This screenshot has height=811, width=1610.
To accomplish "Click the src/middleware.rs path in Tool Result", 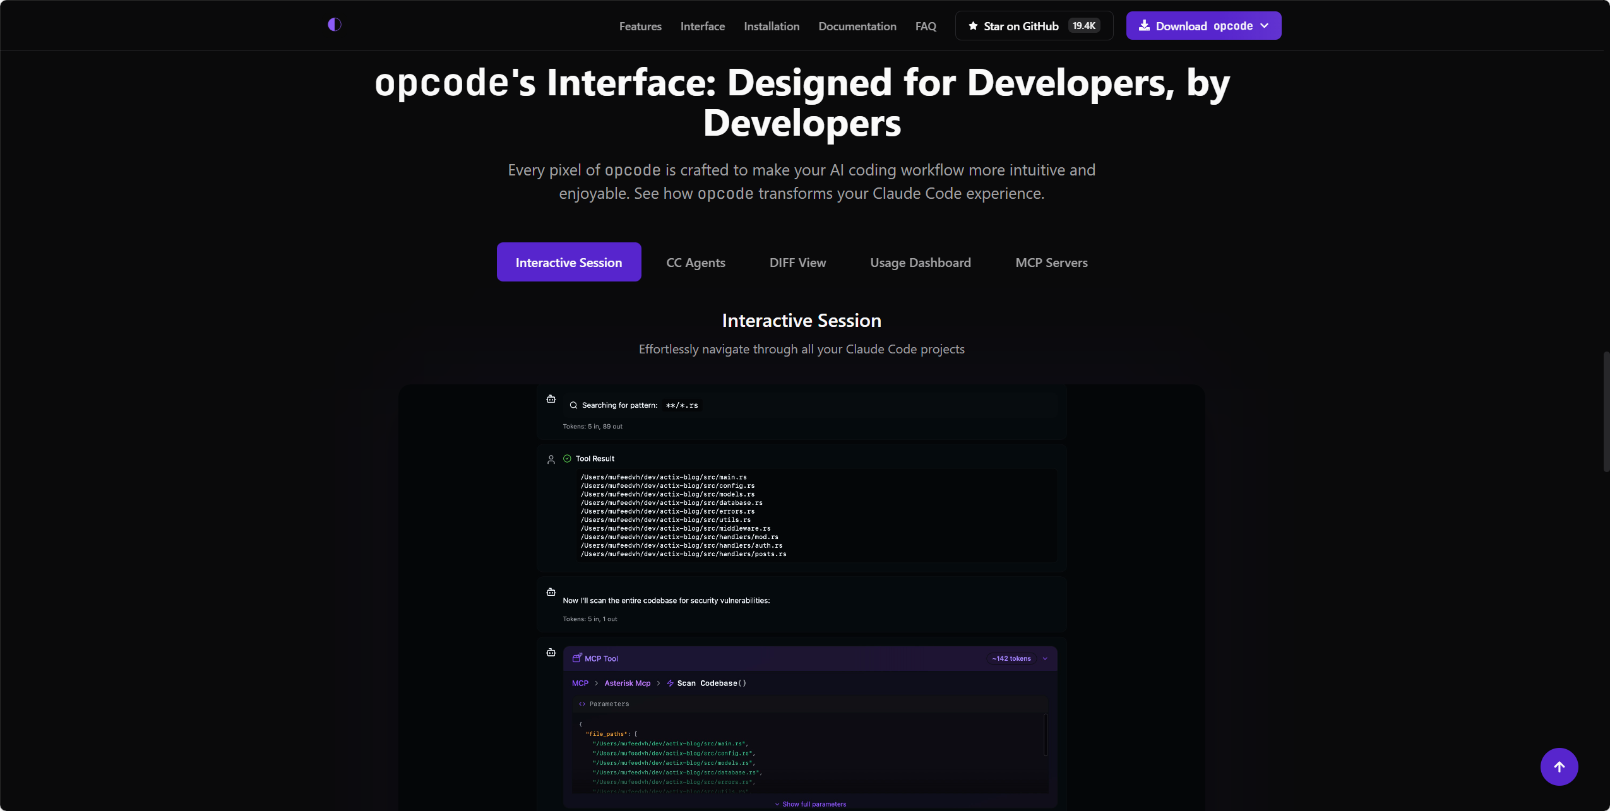I will click(676, 528).
